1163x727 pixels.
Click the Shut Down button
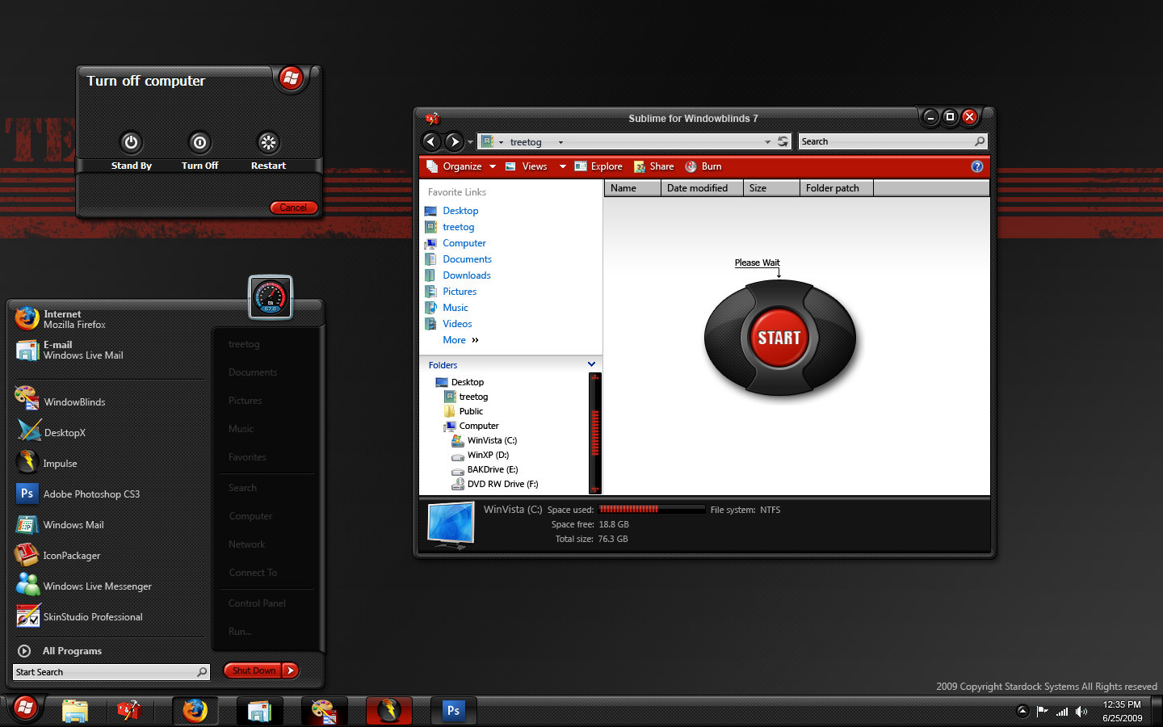254,670
